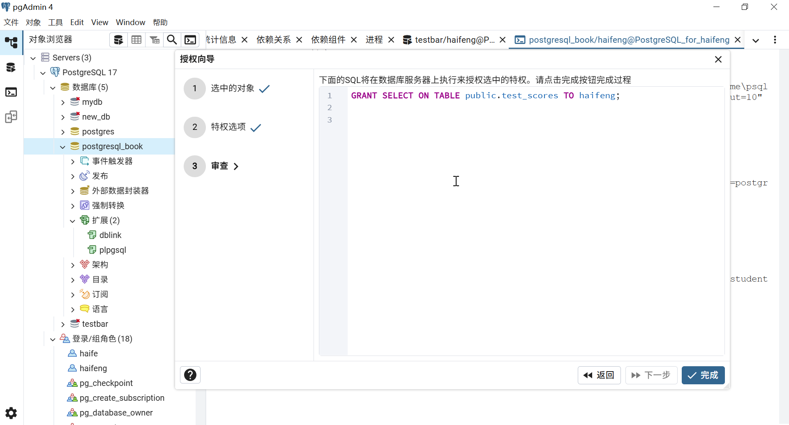Click the 返回 back button
The image size is (789, 425).
coord(599,375)
